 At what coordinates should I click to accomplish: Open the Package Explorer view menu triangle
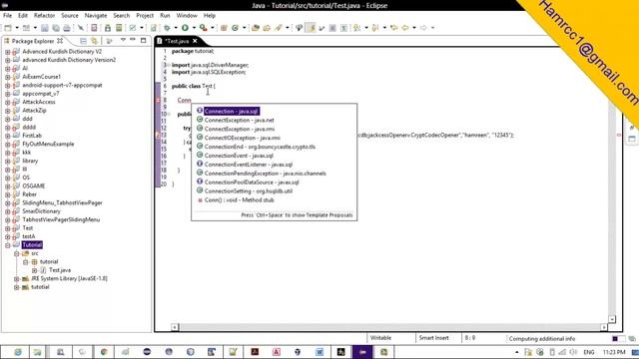click(x=123, y=40)
